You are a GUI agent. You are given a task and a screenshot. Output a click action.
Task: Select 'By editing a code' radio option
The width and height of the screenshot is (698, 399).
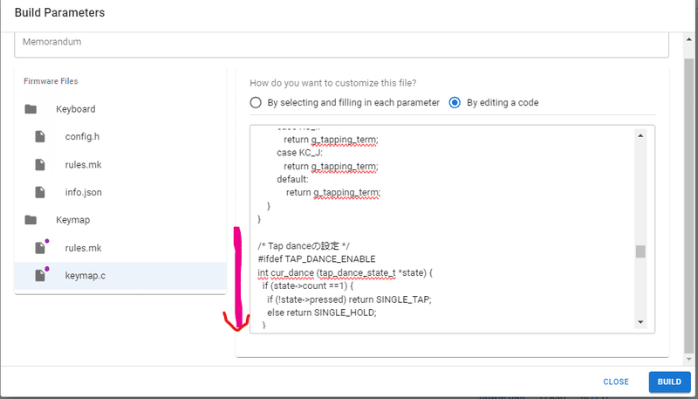455,102
